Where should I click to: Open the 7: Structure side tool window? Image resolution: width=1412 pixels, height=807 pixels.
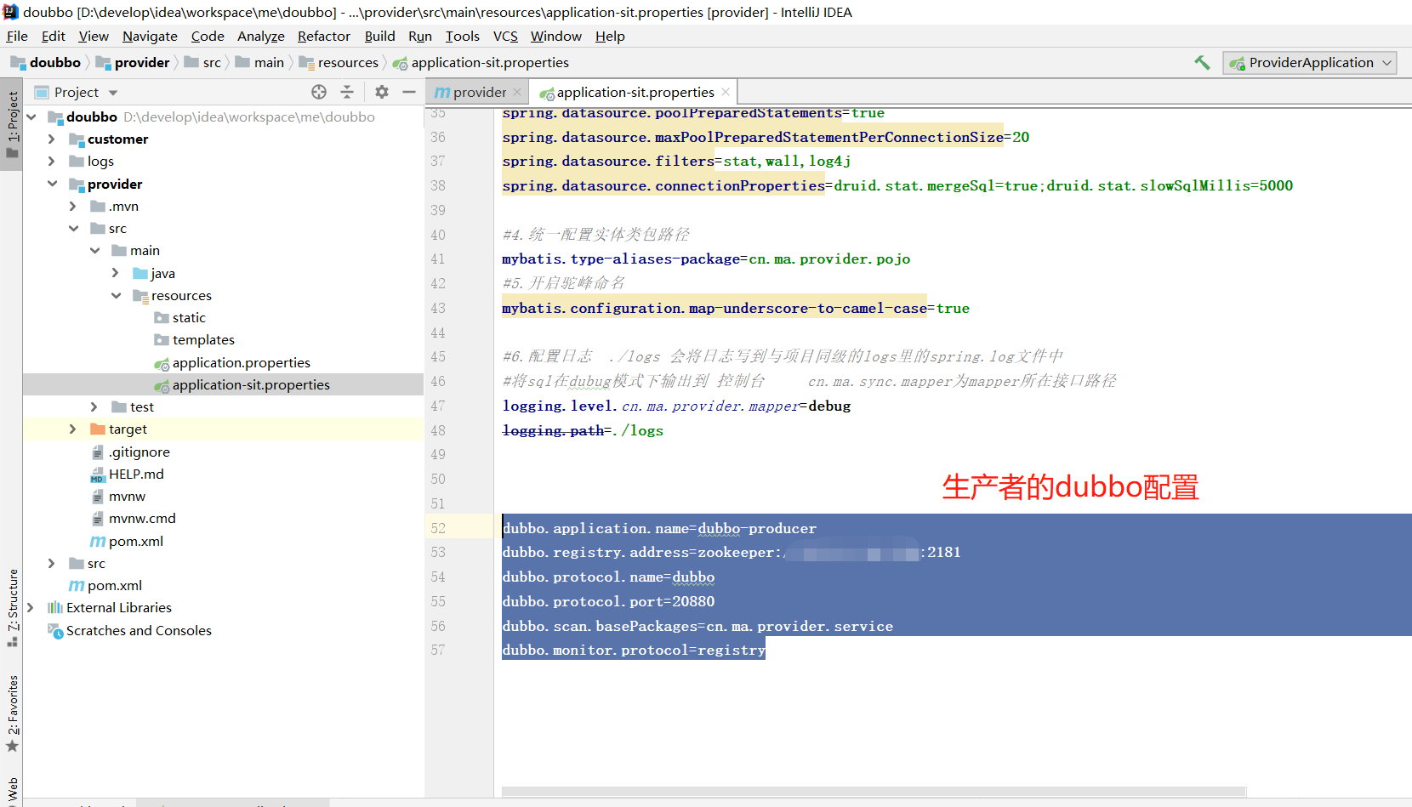12,607
